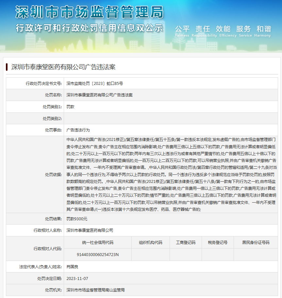The width and height of the screenshot is (282, 298).
Task: Select the authority 深圳市市场监督管理局南山监管局
Action: [95, 290]
